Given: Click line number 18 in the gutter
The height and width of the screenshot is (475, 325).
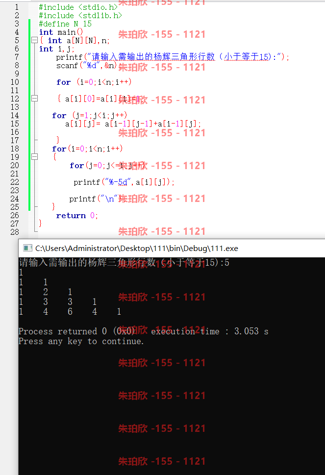Looking at the screenshot, I should pos(15,149).
